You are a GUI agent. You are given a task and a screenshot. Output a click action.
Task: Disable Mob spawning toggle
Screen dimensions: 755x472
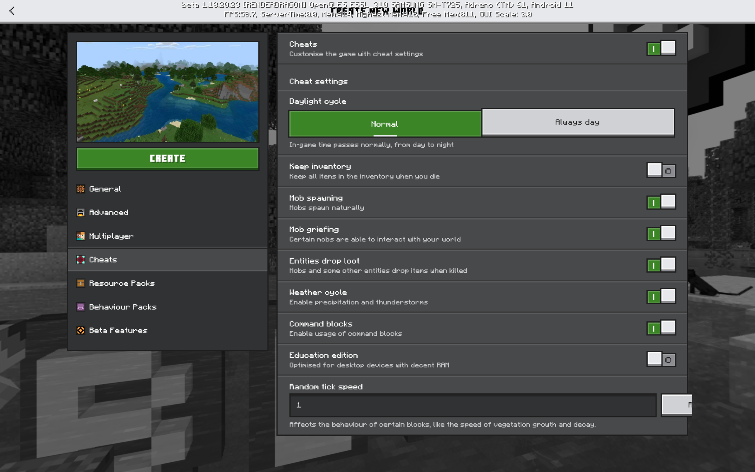click(661, 202)
